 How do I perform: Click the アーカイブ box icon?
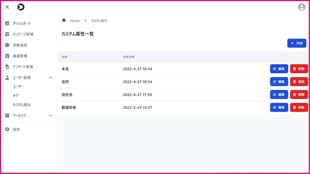click(x=7, y=115)
